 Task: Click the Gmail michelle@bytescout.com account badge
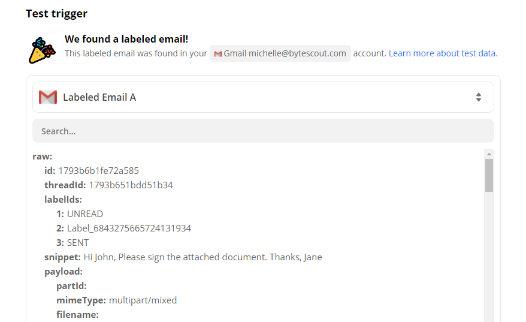coord(280,53)
